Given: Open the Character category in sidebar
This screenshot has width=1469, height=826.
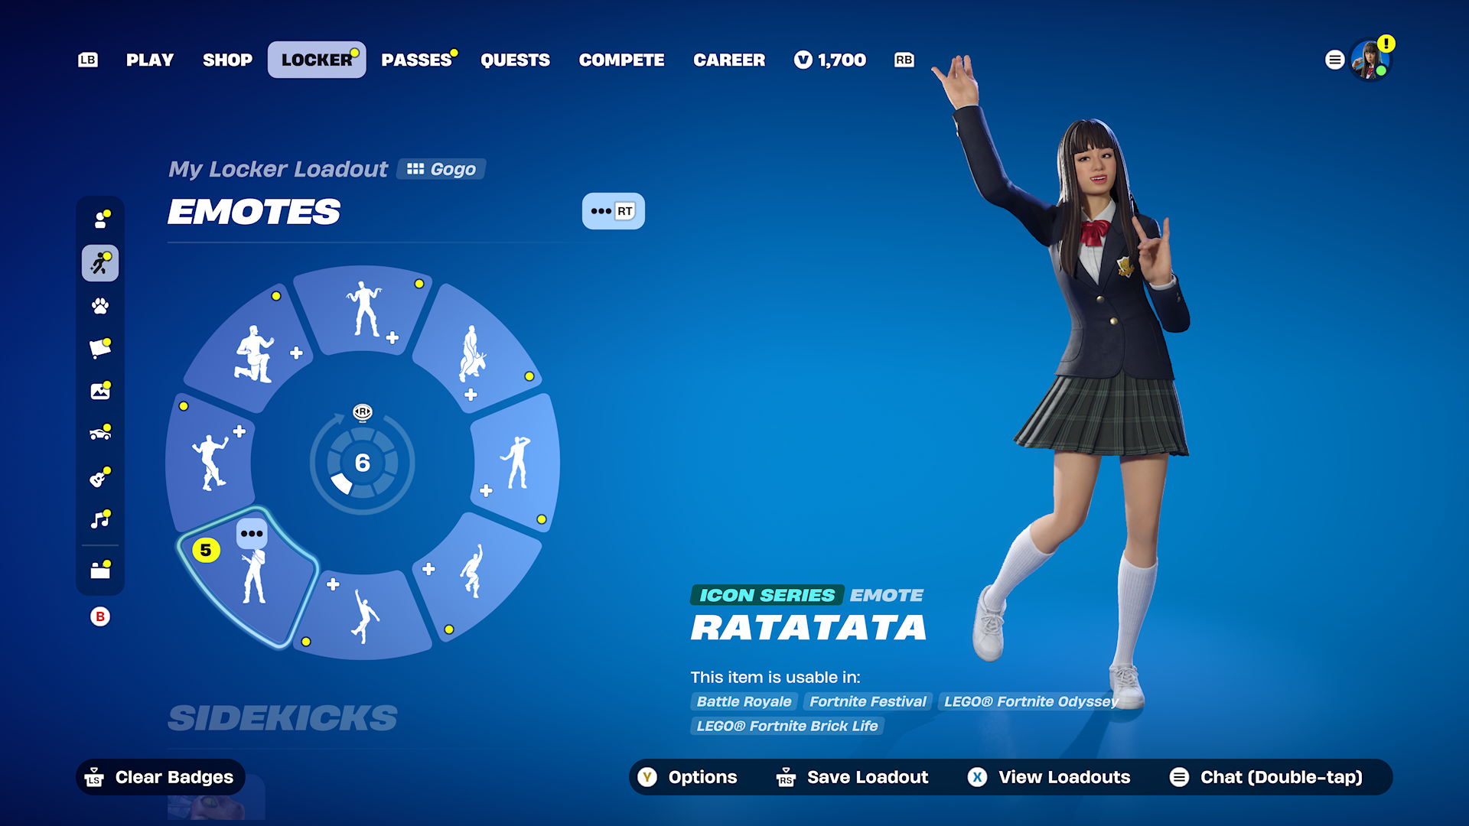Looking at the screenshot, I should pyautogui.click(x=100, y=220).
